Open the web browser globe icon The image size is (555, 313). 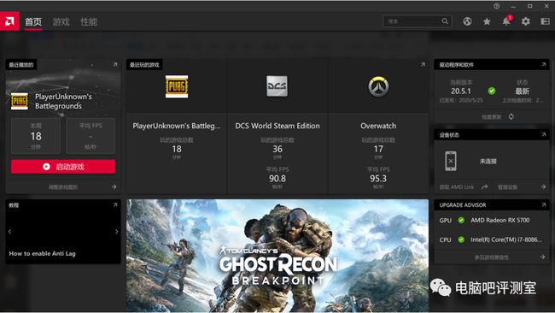(467, 21)
